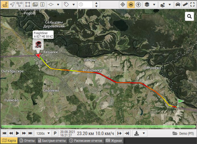Screen dimensions: 197x144
Task: Rewind track playback
Action: click(x=11, y=133)
